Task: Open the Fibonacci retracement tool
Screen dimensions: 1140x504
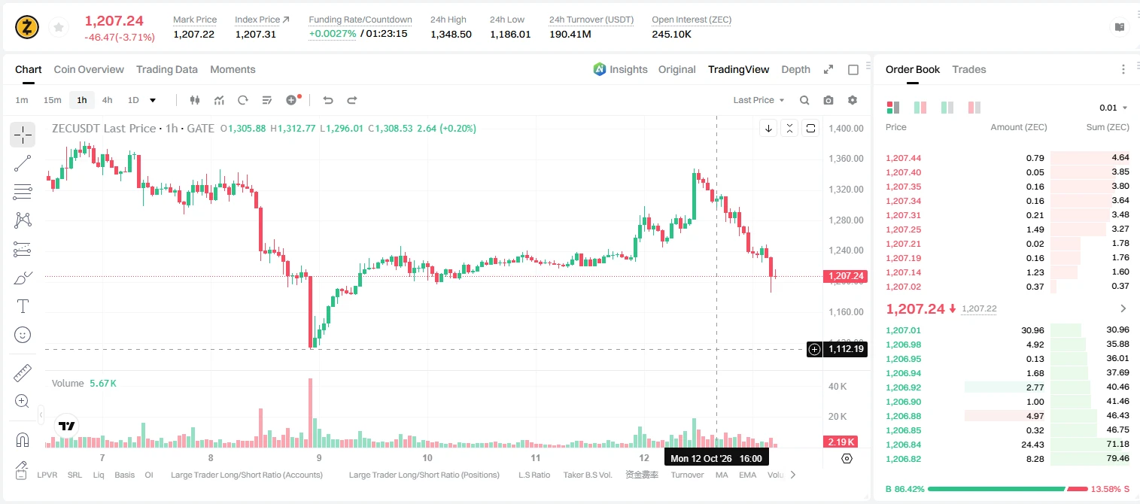Action: pos(23,192)
